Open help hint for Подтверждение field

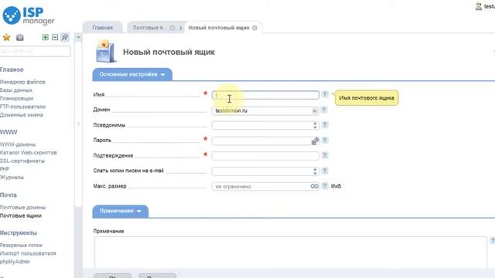(325, 155)
